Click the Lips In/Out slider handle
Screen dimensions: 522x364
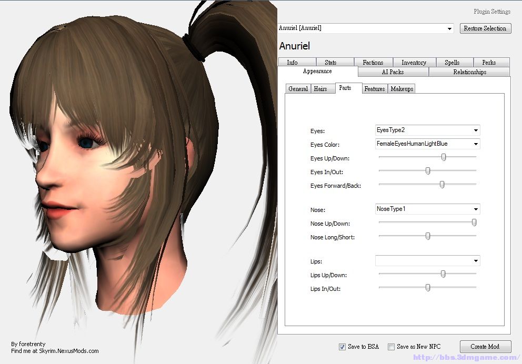[x=428, y=288]
